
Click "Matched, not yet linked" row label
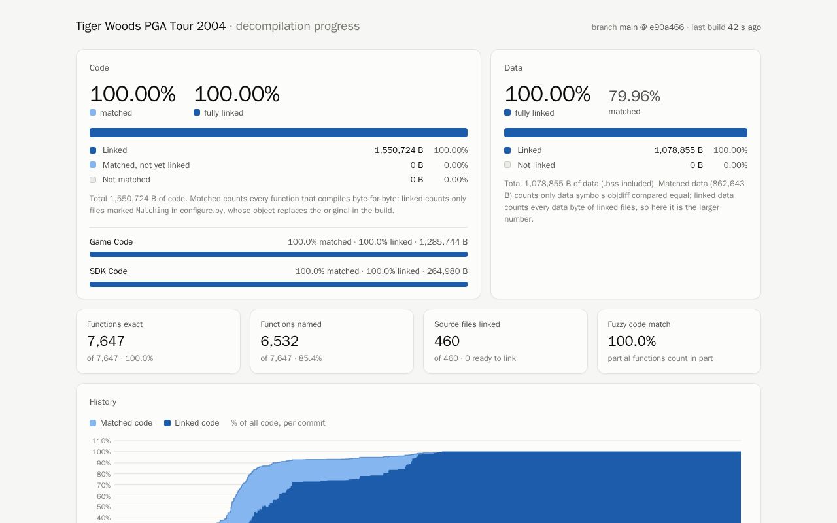pos(146,165)
